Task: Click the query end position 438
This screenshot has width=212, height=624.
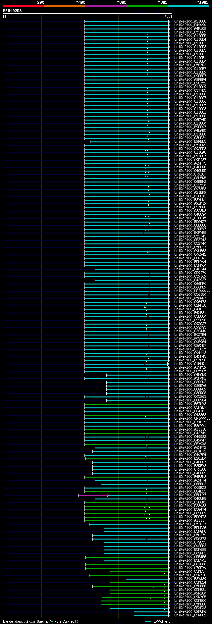Action: [167, 16]
